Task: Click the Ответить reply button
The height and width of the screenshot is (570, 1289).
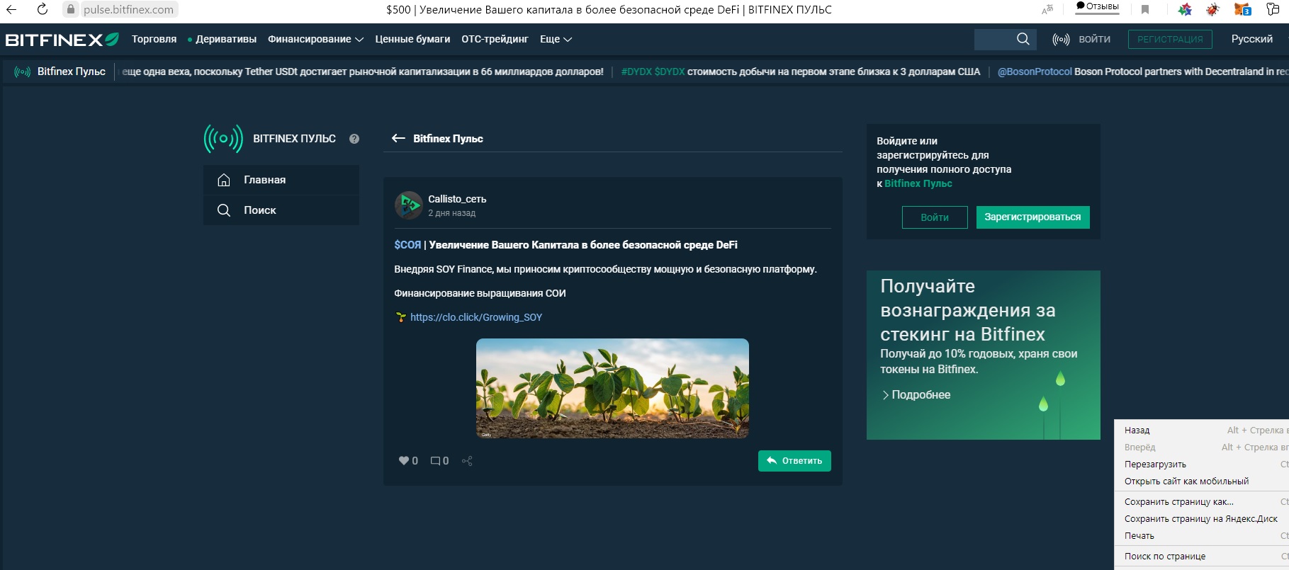Action: coord(794,461)
